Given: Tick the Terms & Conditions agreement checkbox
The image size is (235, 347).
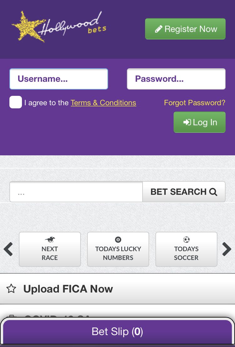Looking at the screenshot, I should click(16, 102).
